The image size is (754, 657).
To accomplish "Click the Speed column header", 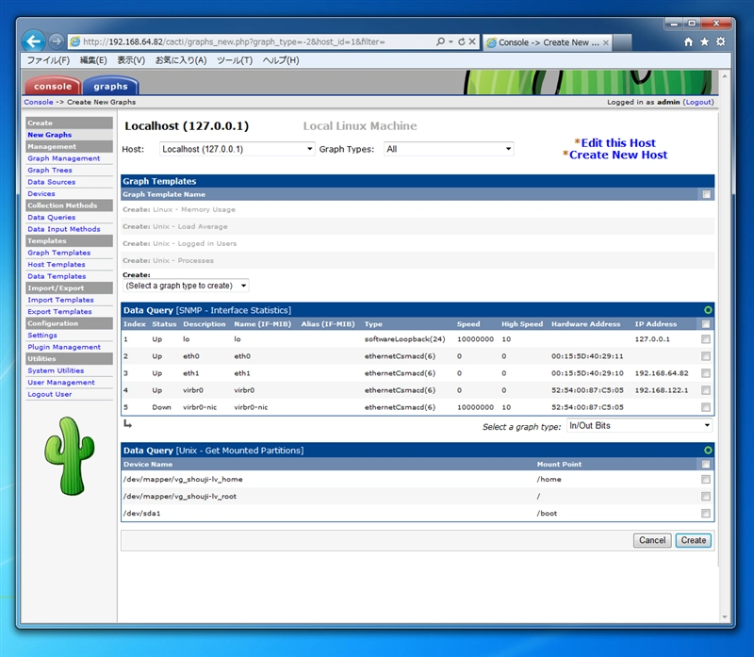I will pos(468,324).
